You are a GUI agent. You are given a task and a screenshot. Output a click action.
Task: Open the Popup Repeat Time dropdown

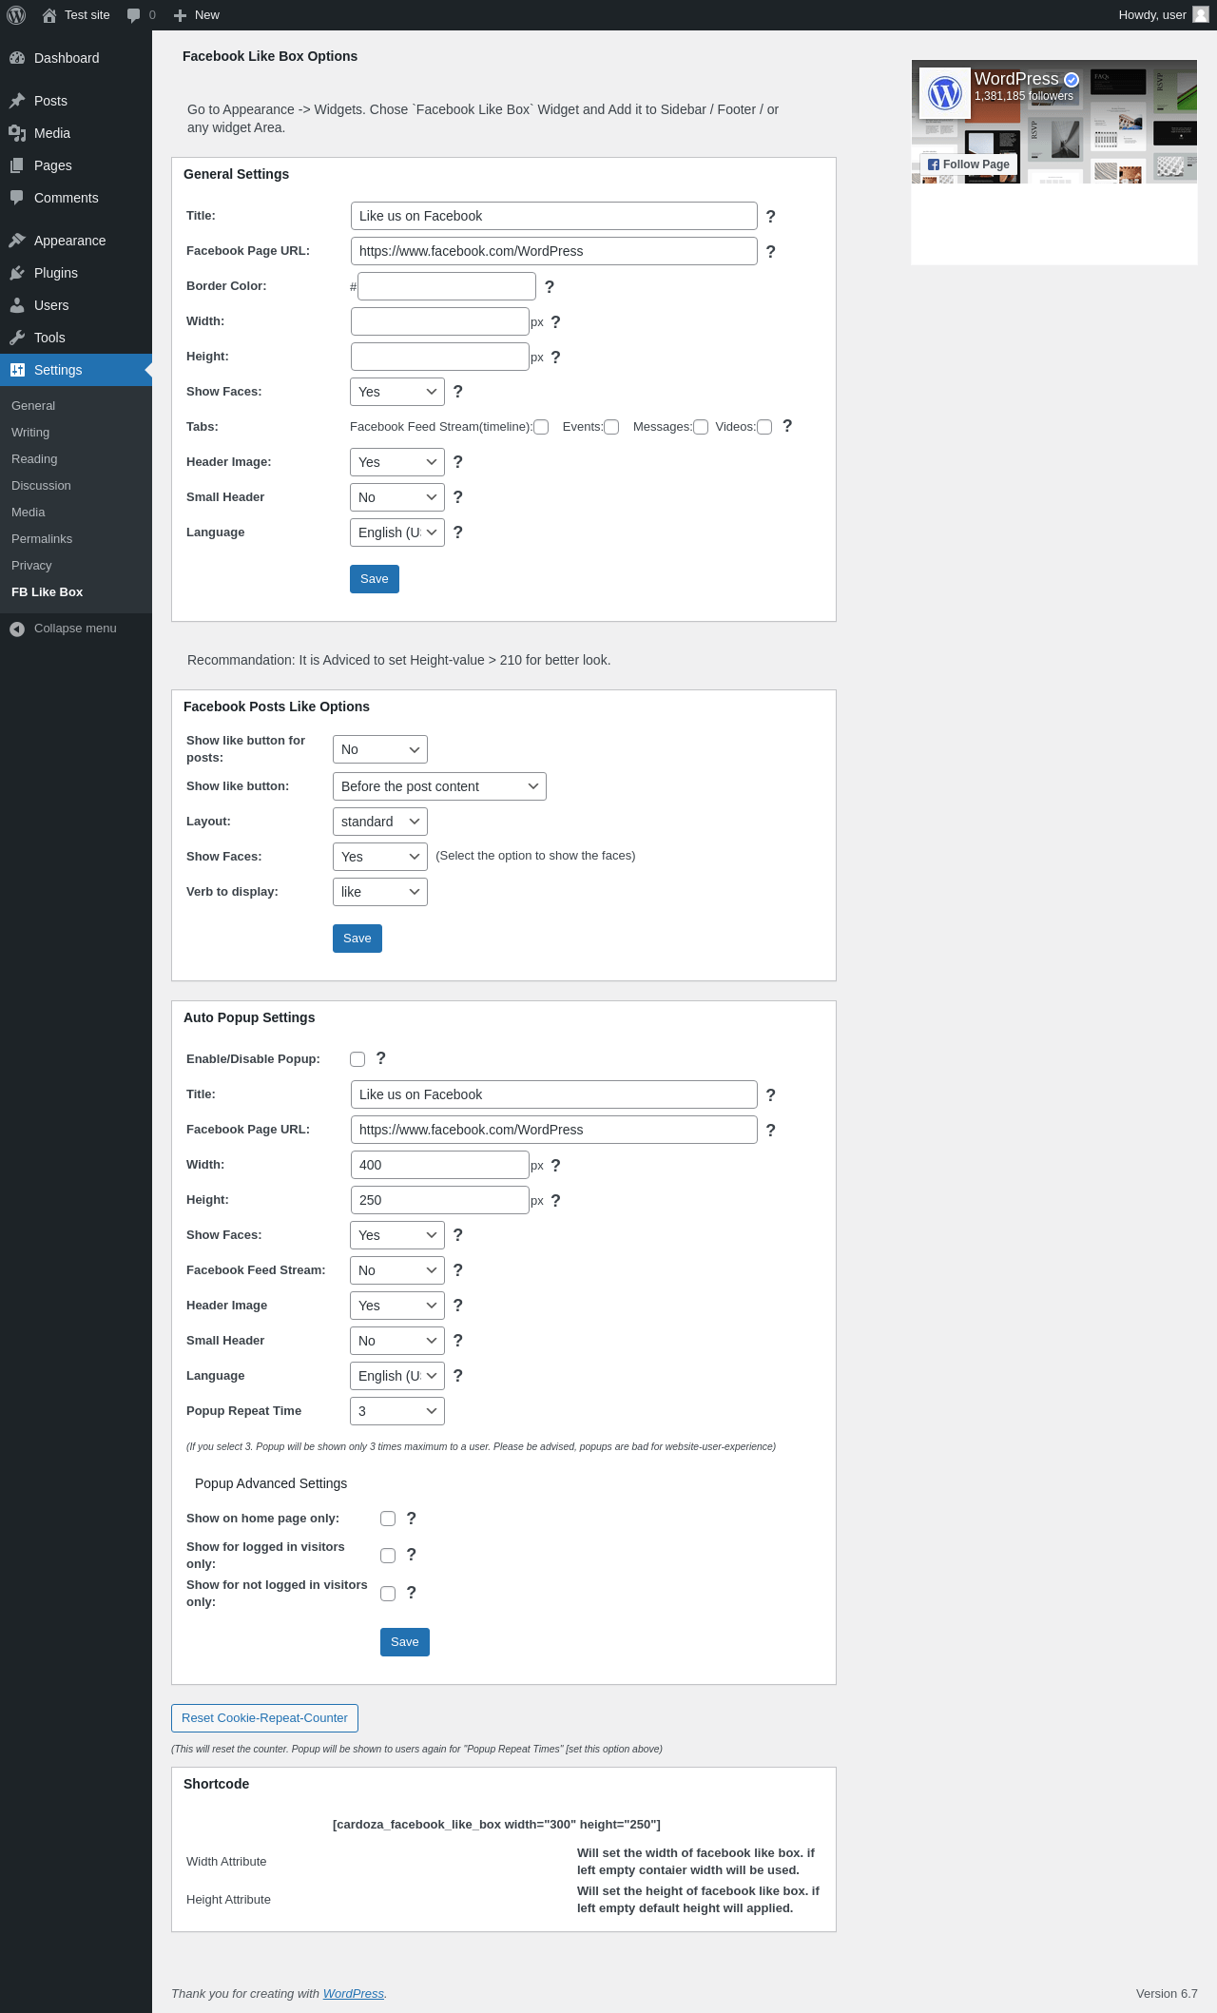coord(396,1411)
